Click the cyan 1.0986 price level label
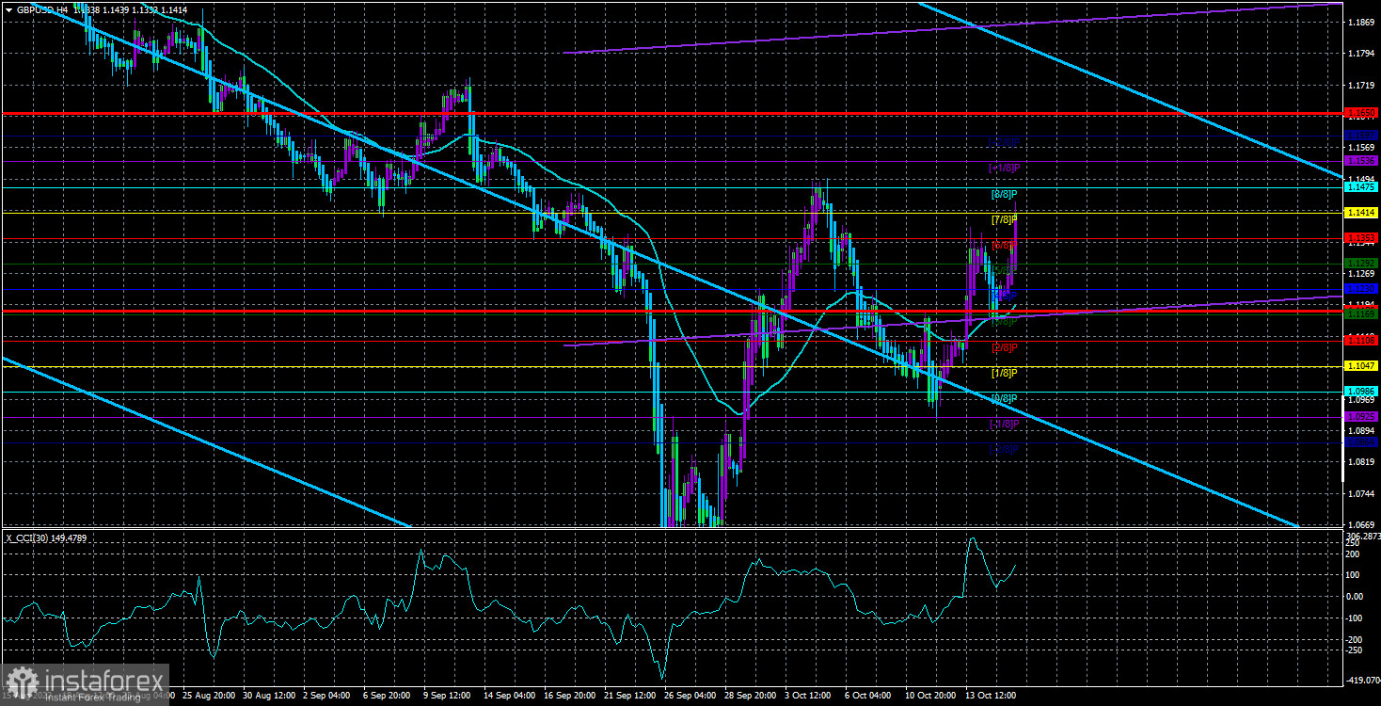This screenshot has width=1381, height=706. pyautogui.click(x=1361, y=391)
